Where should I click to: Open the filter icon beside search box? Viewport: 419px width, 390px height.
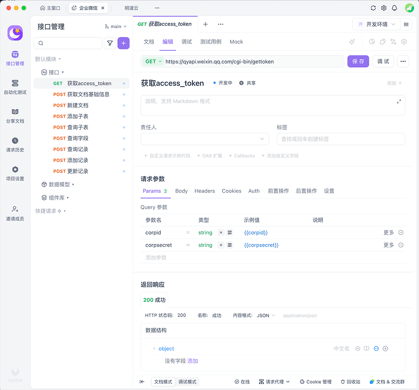pyautogui.click(x=110, y=43)
